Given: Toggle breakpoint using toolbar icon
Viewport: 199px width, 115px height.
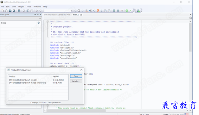Looking at the screenshot, I should pos(122,11).
